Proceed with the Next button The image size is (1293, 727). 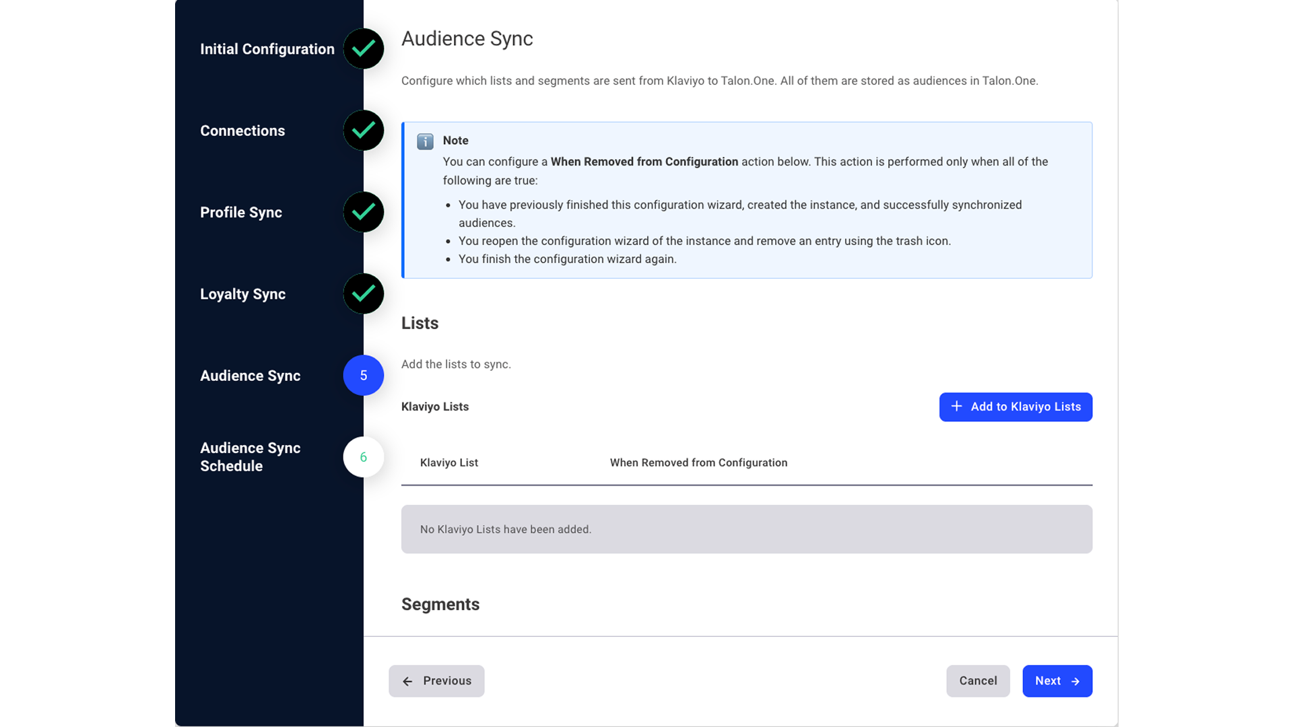coord(1057,681)
